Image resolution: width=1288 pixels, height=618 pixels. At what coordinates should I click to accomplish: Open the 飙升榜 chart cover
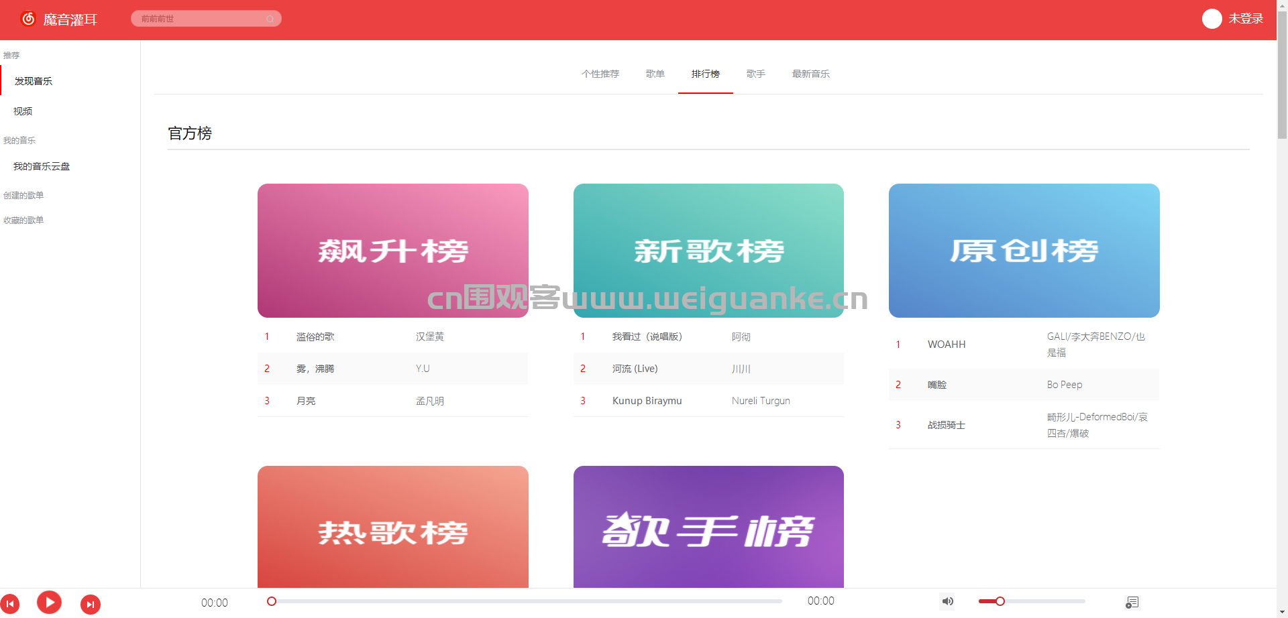[x=393, y=251]
